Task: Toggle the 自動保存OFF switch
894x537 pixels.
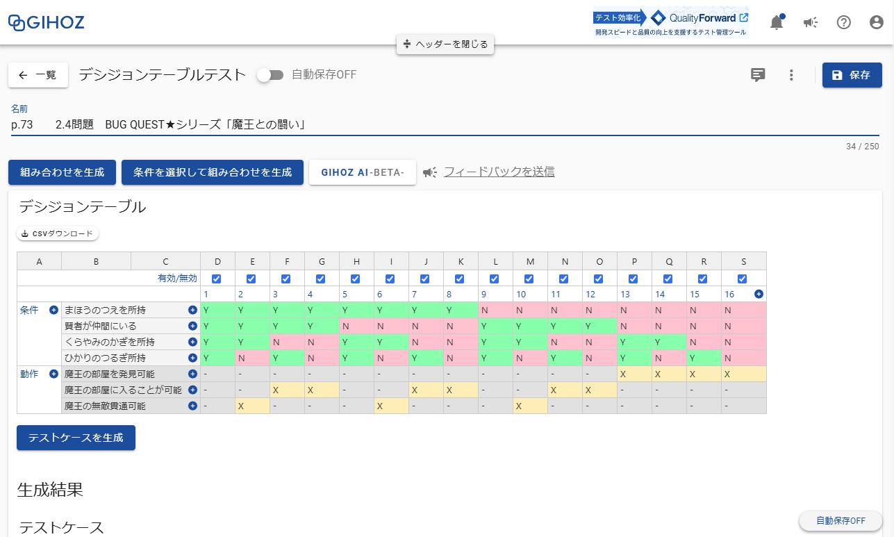Action: click(x=271, y=74)
